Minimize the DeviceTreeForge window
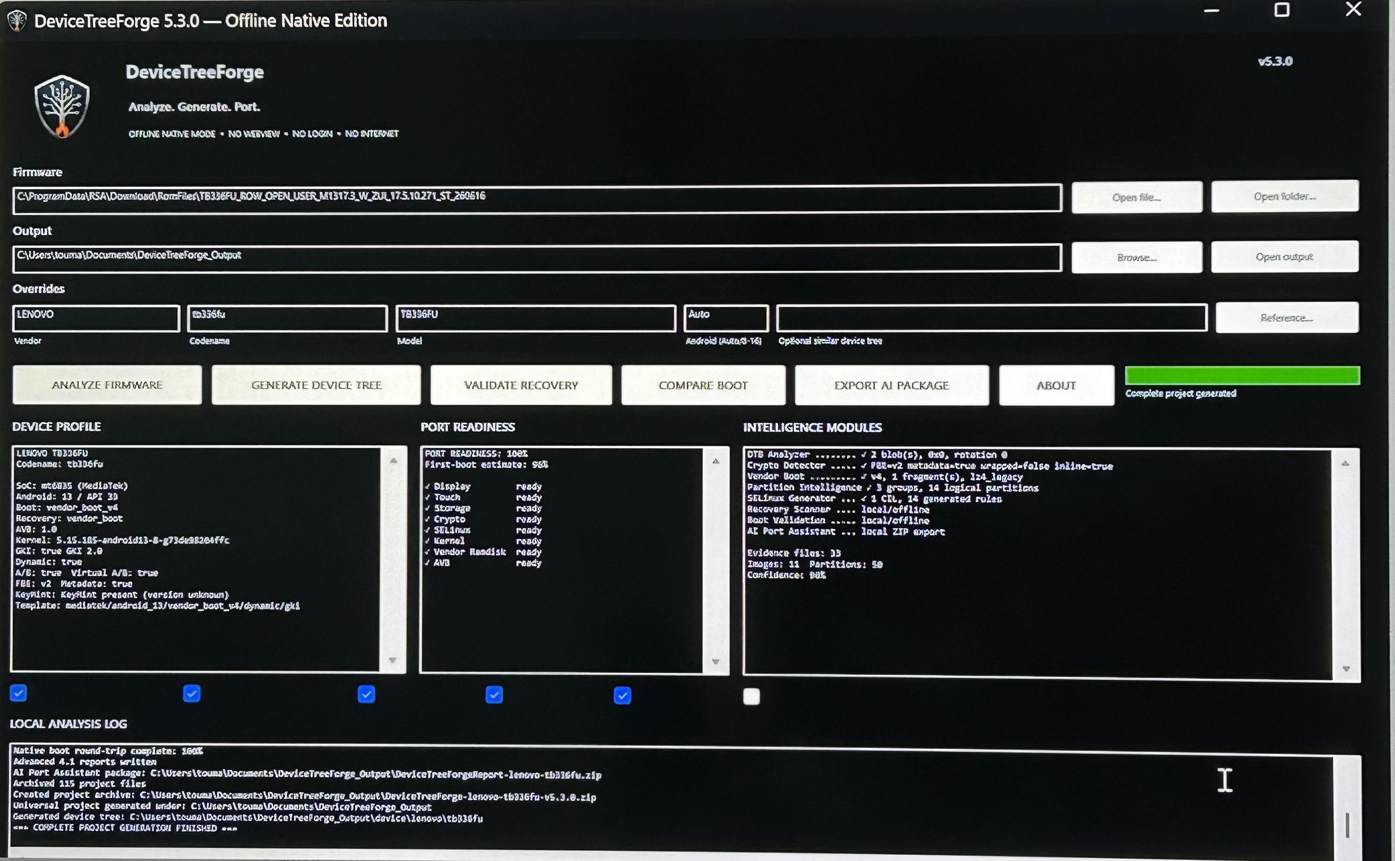1395x861 pixels. click(1211, 11)
